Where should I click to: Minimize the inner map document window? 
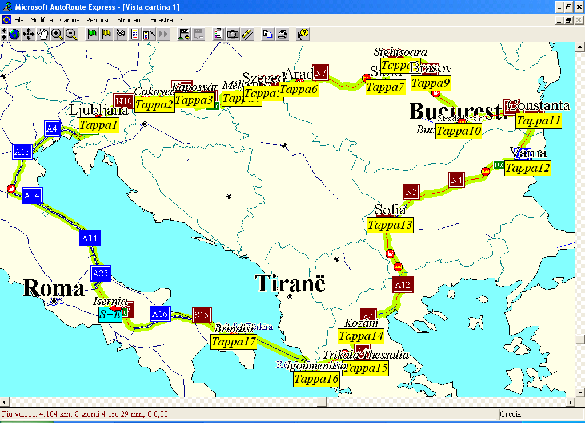559,20
